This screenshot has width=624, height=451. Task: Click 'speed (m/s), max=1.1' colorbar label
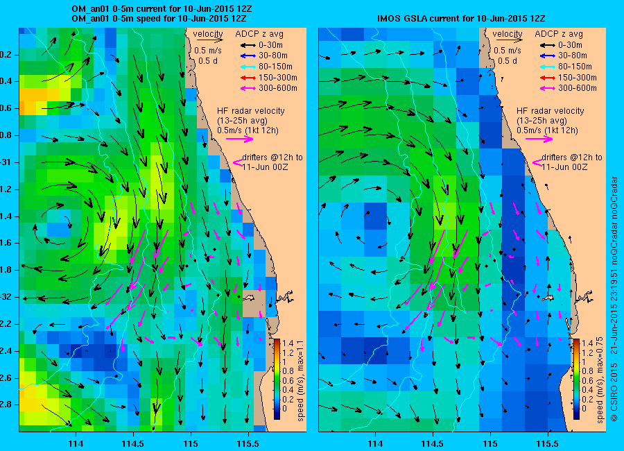(300, 380)
